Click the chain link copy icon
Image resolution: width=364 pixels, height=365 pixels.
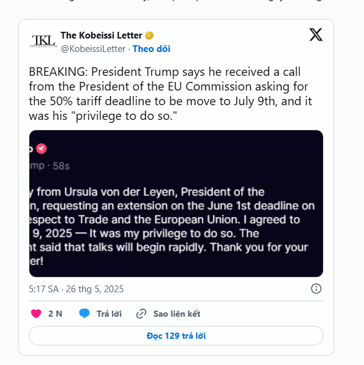(141, 314)
